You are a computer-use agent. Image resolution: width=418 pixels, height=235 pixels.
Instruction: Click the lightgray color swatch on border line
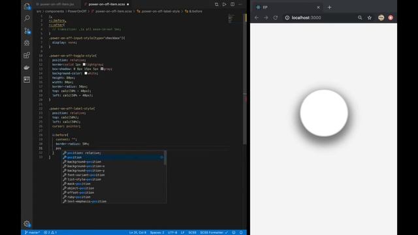click(84, 65)
